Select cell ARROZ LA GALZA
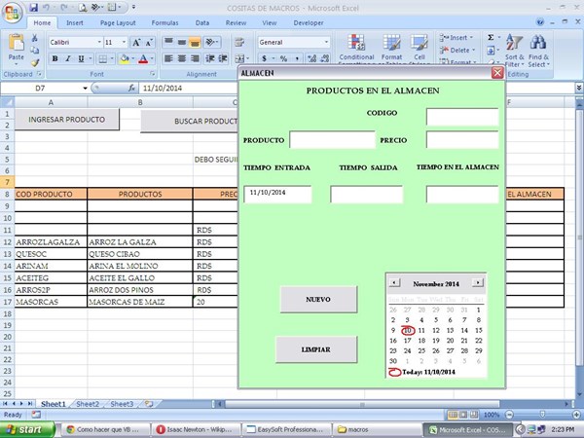The height and width of the screenshot is (438, 584). coord(140,242)
